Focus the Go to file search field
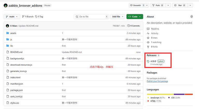The height and width of the screenshot is (109, 199). click(91, 16)
